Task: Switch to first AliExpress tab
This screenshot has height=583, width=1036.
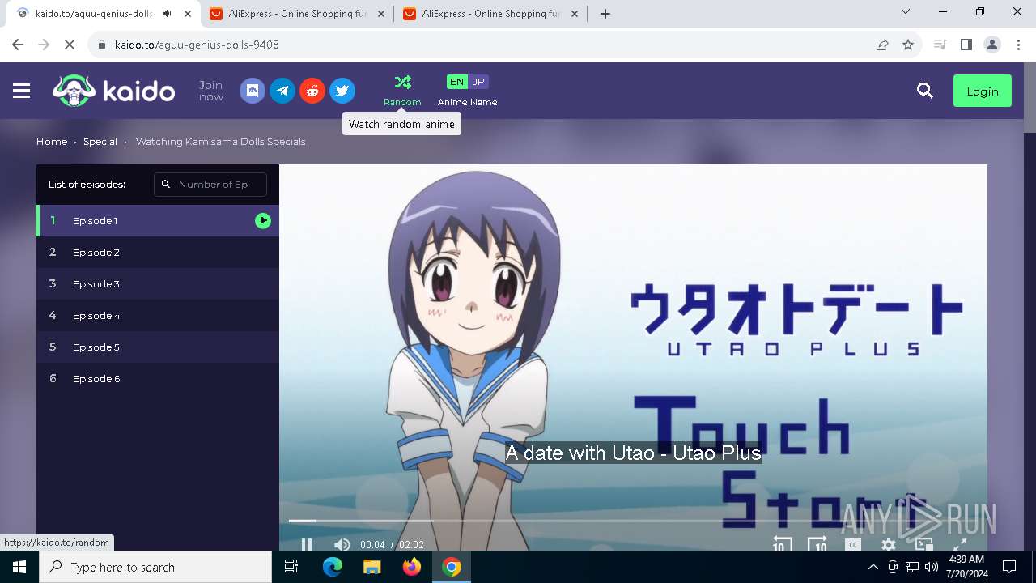Action: (x=296, y=14)
